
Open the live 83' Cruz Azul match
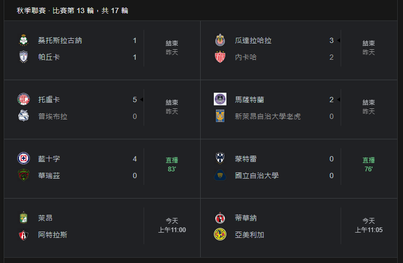[102, 169]
